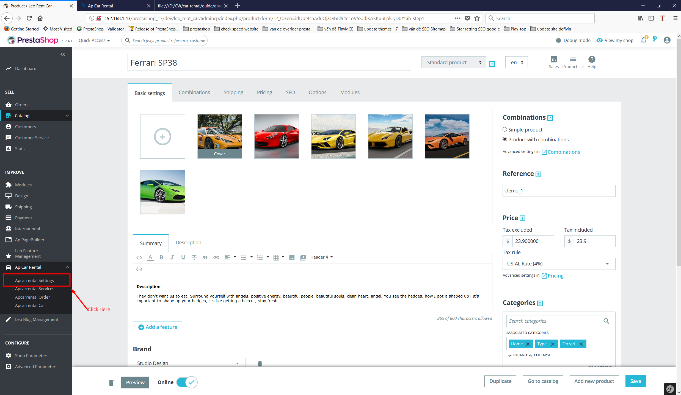Screen dimensions: 681x395
Task: Open the Dashboard sidebar item
Action: coord(25,68)
